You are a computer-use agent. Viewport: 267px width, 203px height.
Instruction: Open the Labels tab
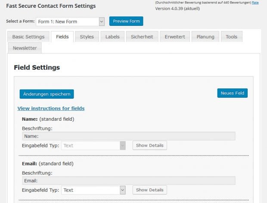coord(112,37)
